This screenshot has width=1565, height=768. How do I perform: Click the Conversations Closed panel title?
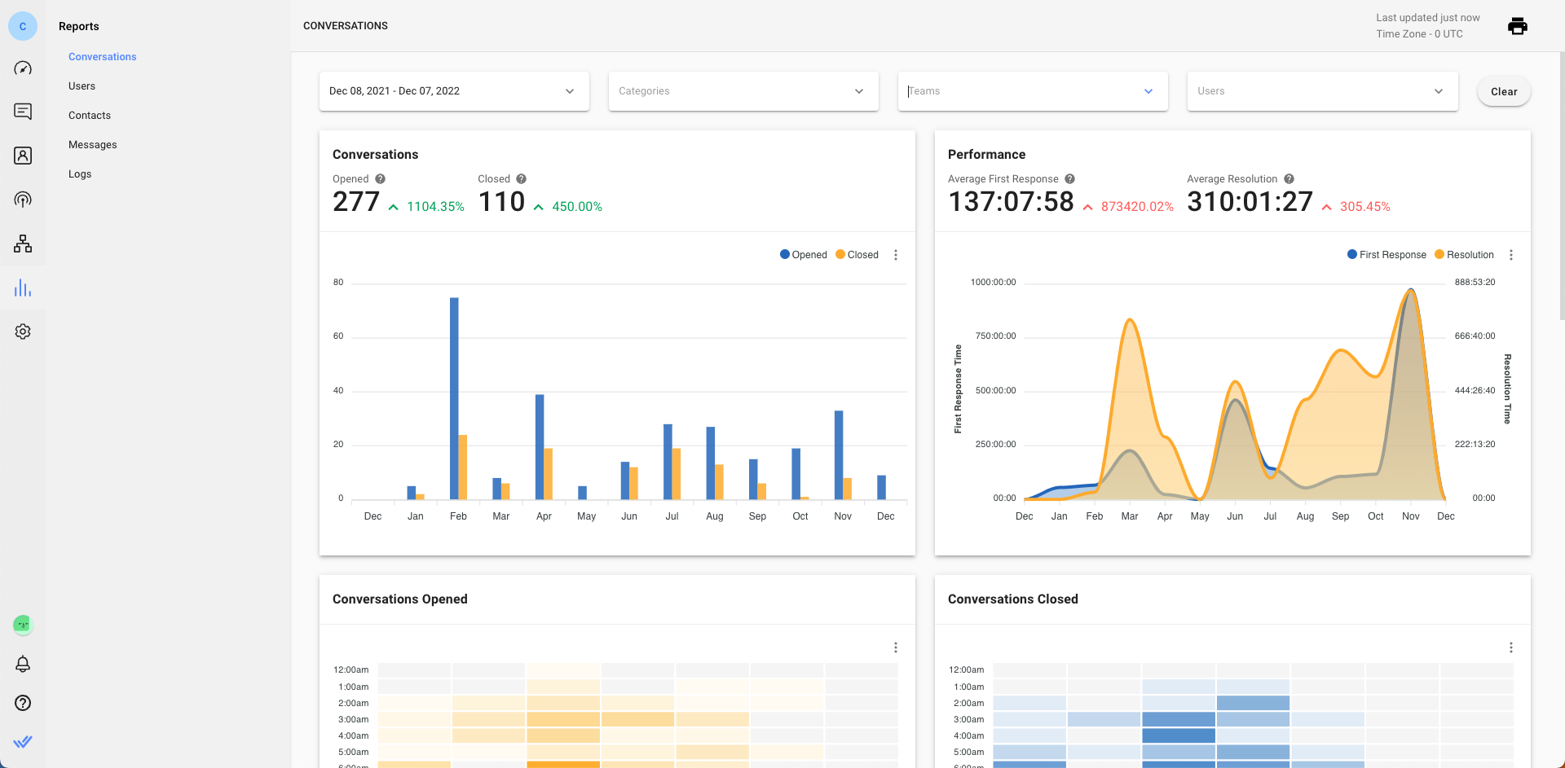pos(1013,599)
